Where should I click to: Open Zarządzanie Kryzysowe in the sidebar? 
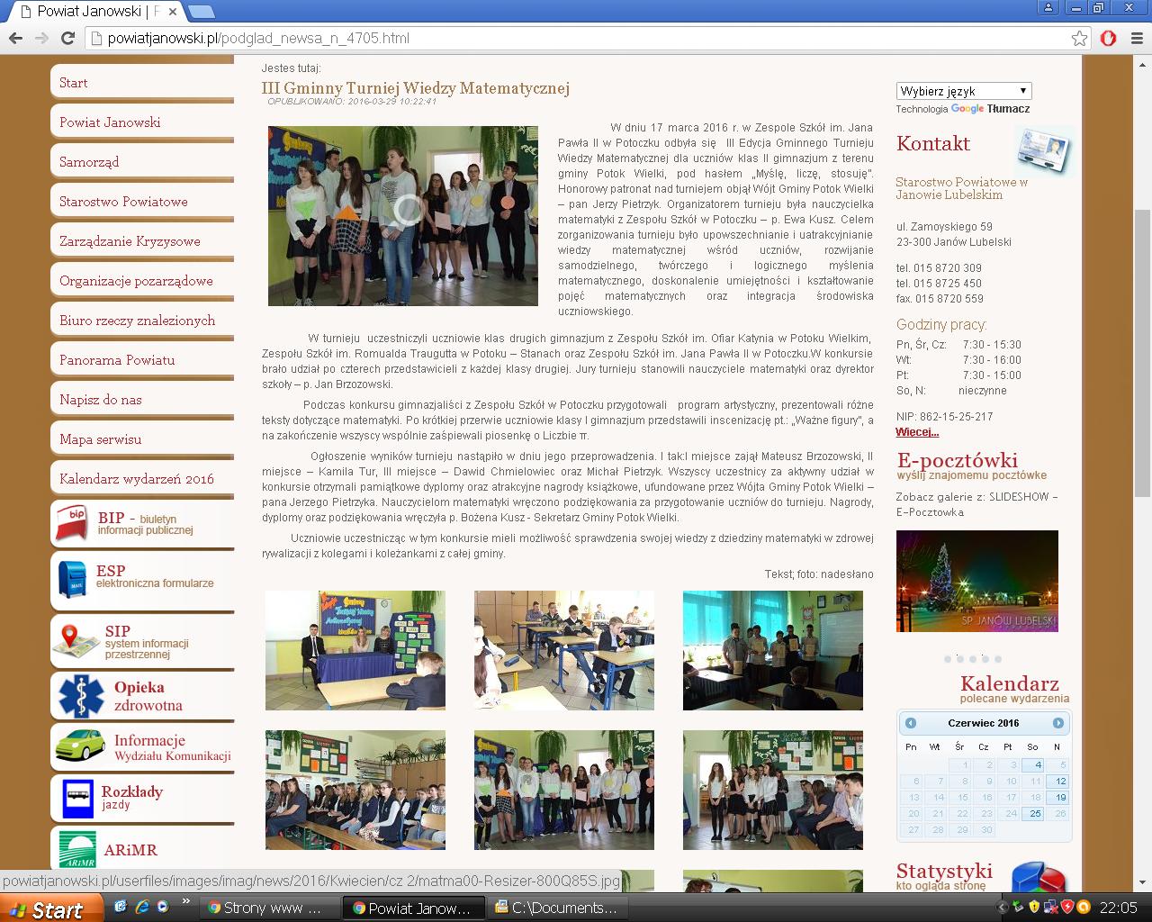click(130, 241)
